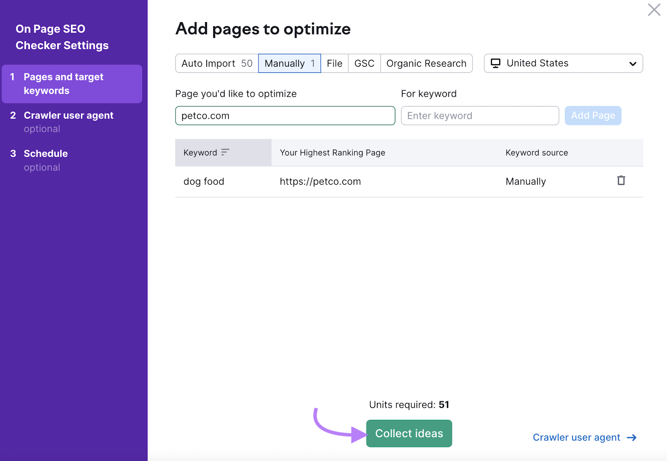Click the Collect ideas button
The height and width of the screenshot is (461, 667).
click(409, 433)
